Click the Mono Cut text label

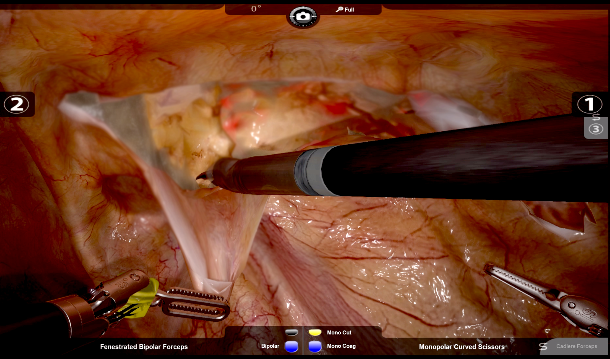339,333
